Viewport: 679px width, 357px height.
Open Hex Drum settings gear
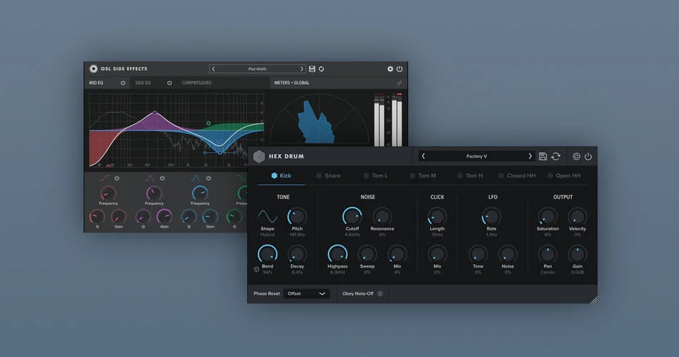tap(576, 156)
